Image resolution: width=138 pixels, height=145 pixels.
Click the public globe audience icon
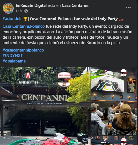26,11
